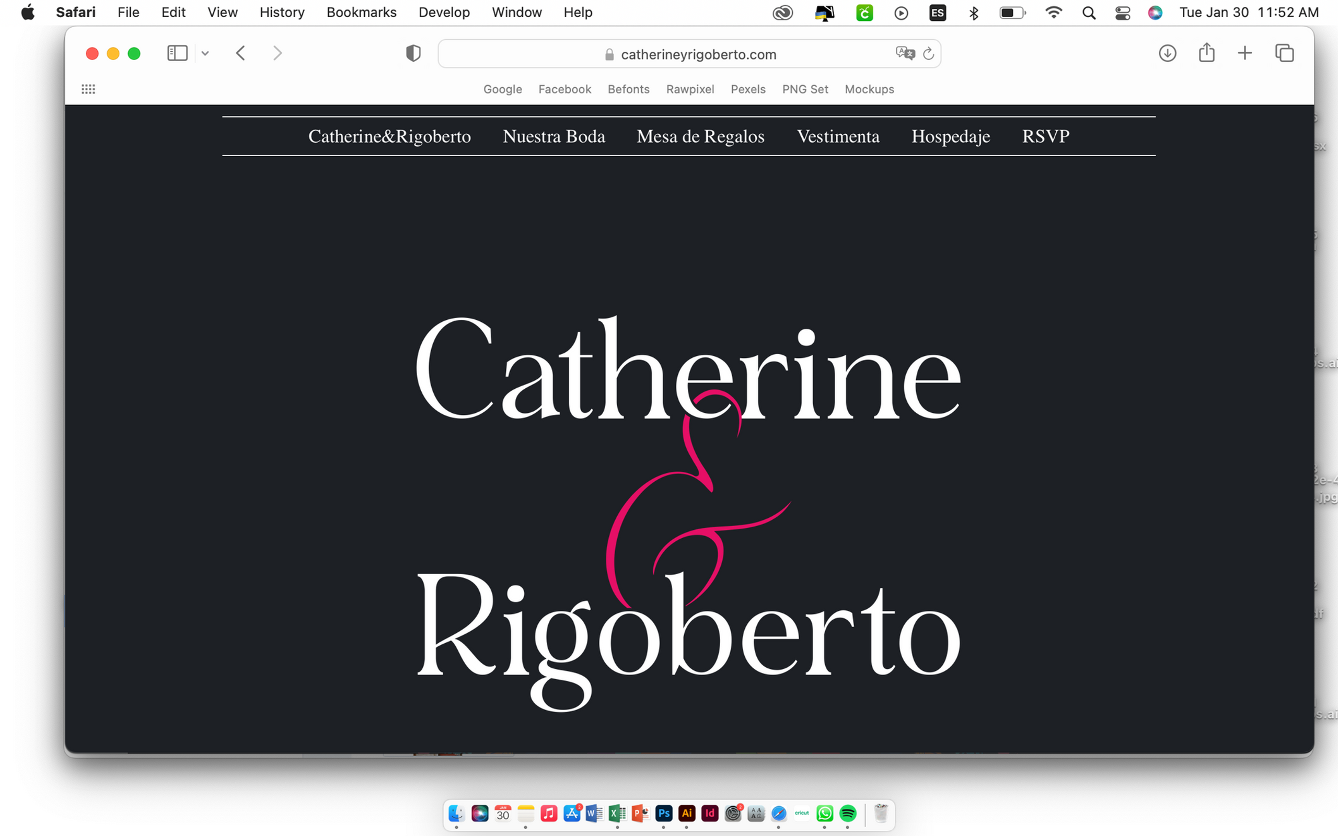The width and height of the screenshot is (1338, 836).
Task: Open the Share menu in Safari
Action: [1206, 53]
